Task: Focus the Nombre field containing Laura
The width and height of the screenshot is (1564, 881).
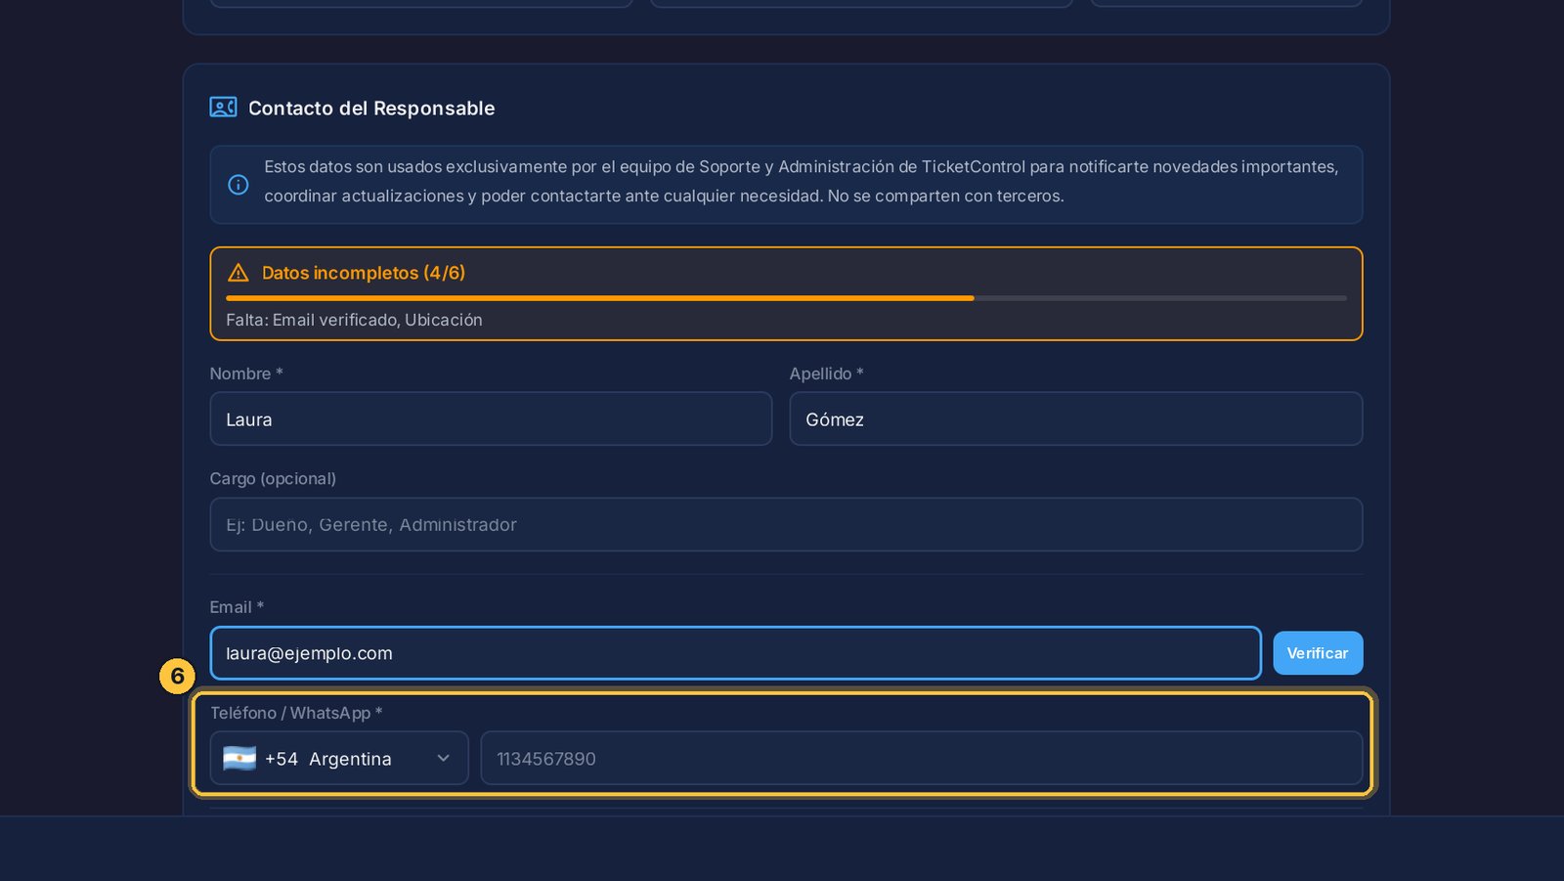Action: click(491, 419)
